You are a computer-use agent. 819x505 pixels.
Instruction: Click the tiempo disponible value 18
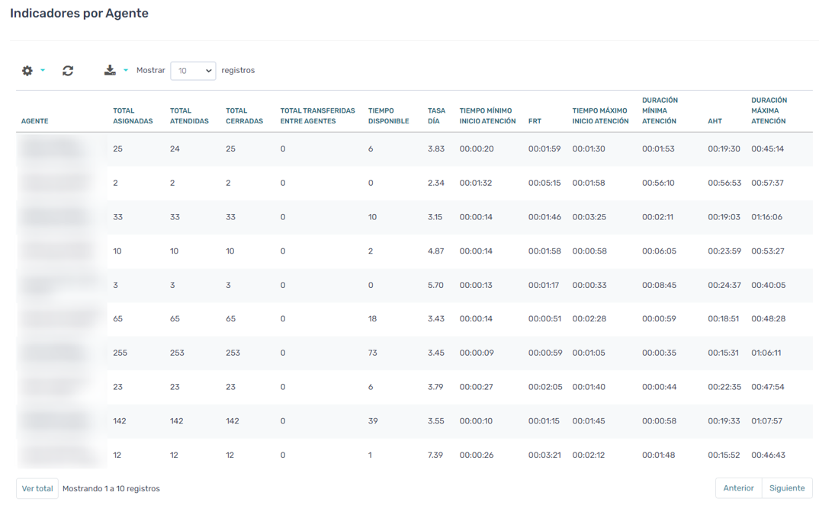click(372, 318)
